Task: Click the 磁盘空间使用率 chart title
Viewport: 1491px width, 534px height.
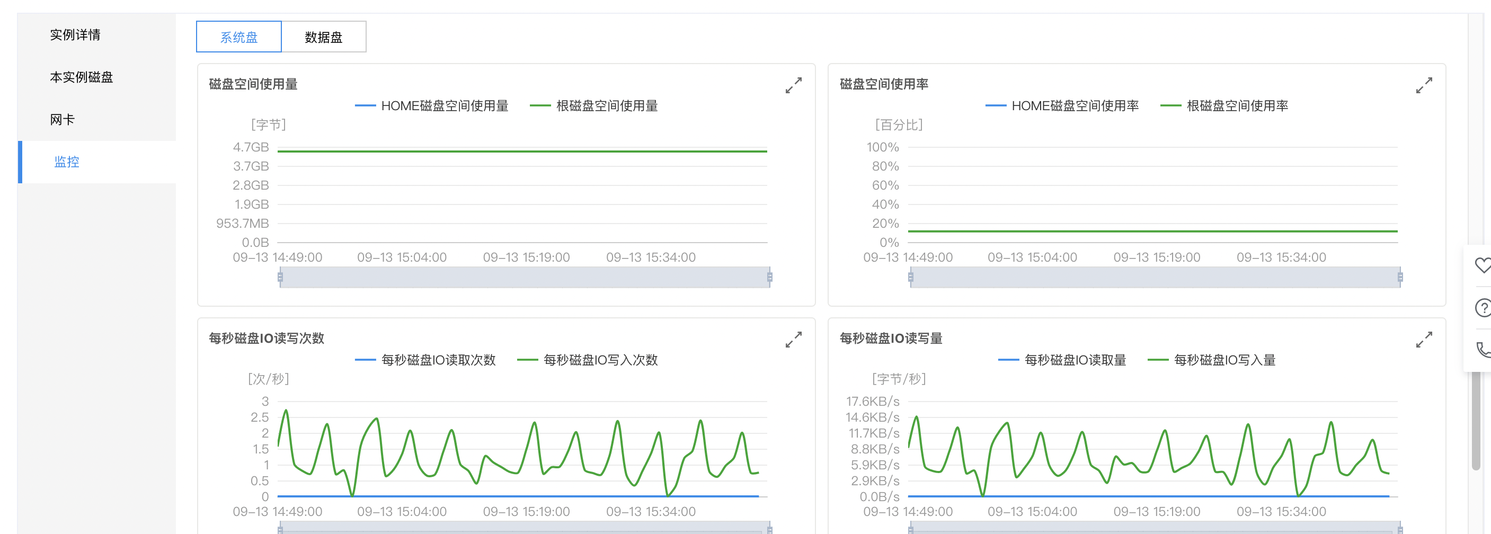Action: pyautogui.click(x=884, y=84)
